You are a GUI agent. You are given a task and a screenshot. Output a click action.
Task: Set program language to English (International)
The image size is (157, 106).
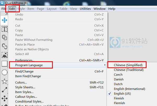click(129, 89)
